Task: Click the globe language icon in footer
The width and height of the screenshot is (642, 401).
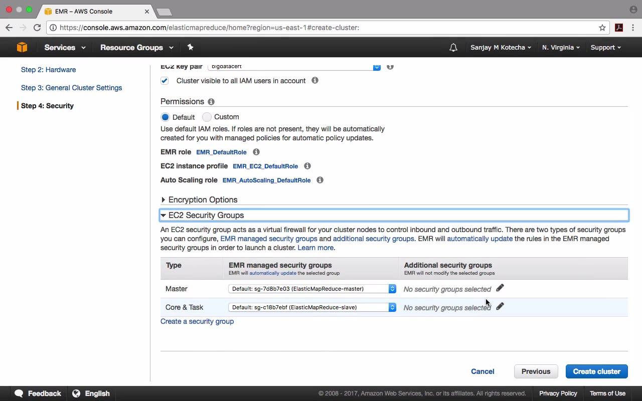Action: tap(76, 393)
